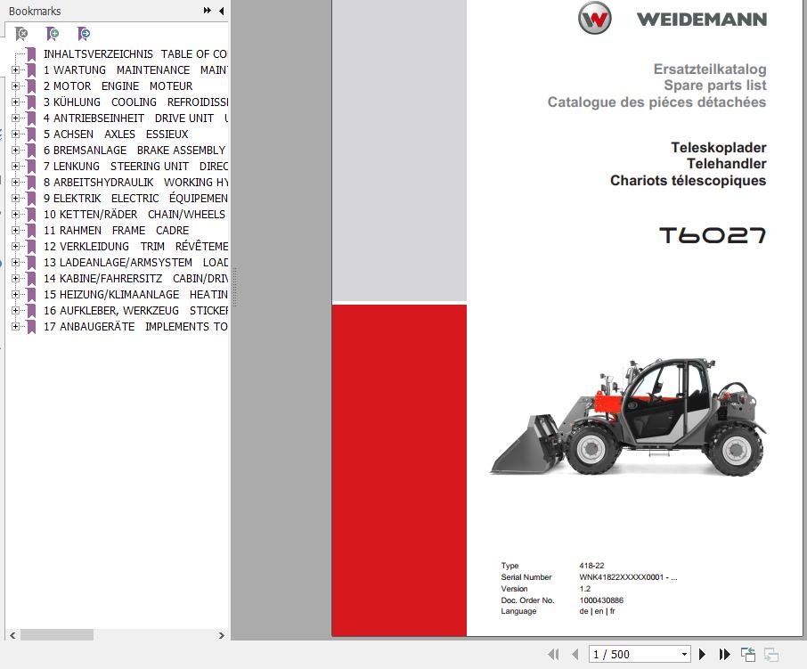Viewport: 807px width, 669px height.
Task: Click the bookmarks scrollbar left arrow
Action: pyautogui.click(x=12, y=635)
